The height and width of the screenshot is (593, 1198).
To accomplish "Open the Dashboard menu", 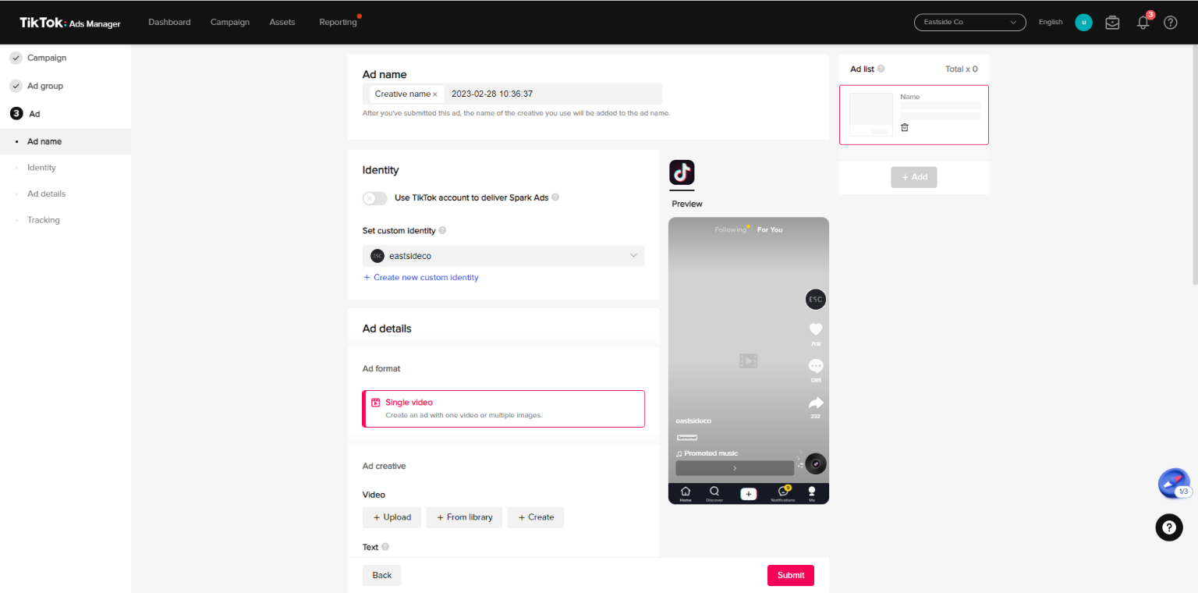I will pyautogui.click(x=169, y=23).
